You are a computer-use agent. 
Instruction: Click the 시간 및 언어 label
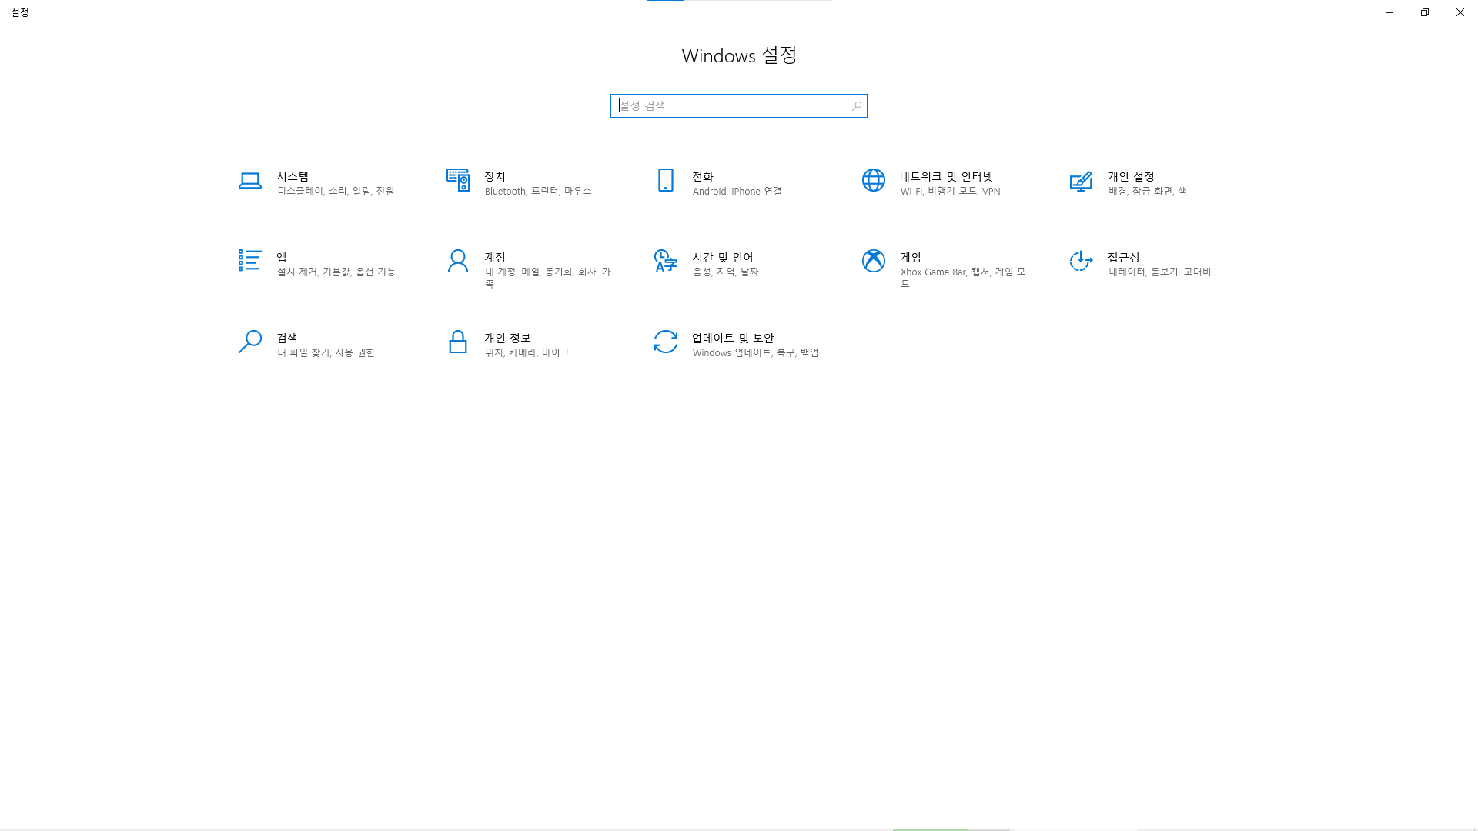(x=722, y=257)
